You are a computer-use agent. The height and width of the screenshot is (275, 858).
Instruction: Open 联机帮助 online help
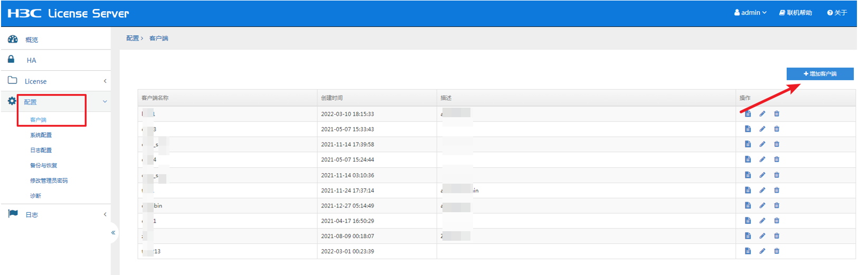coord(796,13)
